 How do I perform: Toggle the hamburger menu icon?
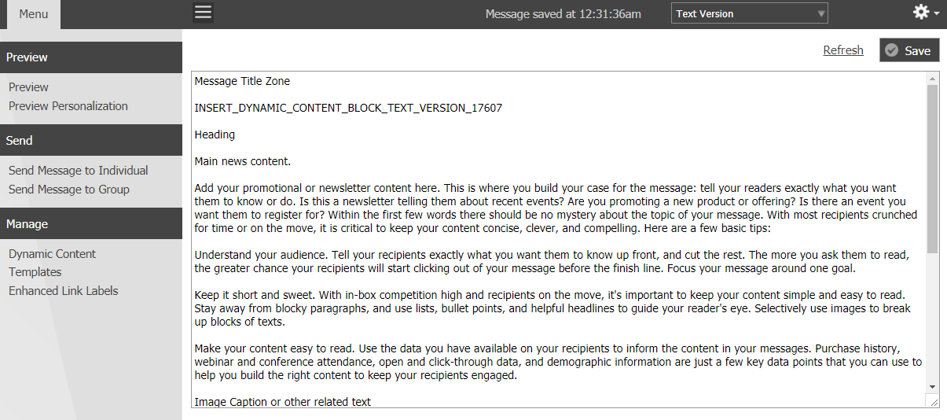coord(204,12)
